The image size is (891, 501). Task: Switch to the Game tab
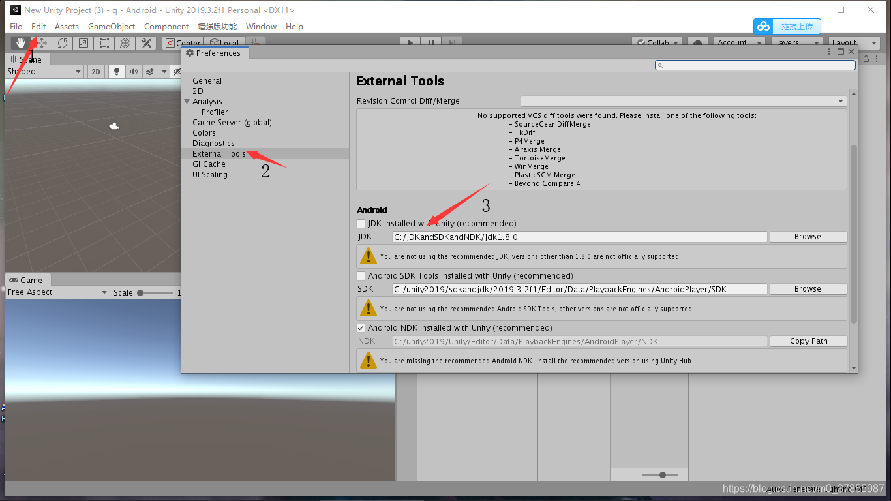pyautogui.click(x=27, y=280)
